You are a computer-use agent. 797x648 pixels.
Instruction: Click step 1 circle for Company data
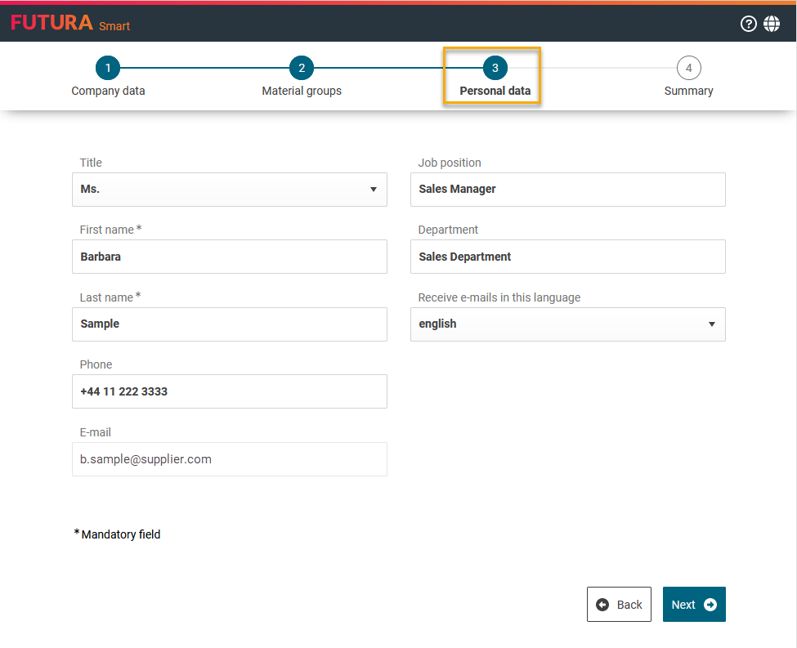point(108,68)
